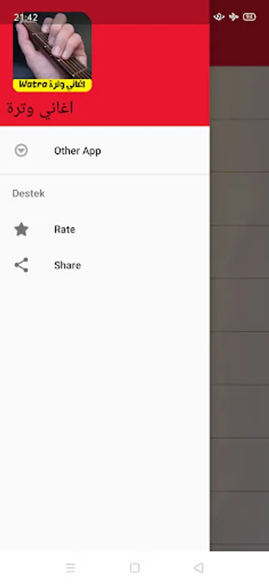Screen dimensions: 269x584
Task: Tap the airplane mode status icon
Action: 233,17
